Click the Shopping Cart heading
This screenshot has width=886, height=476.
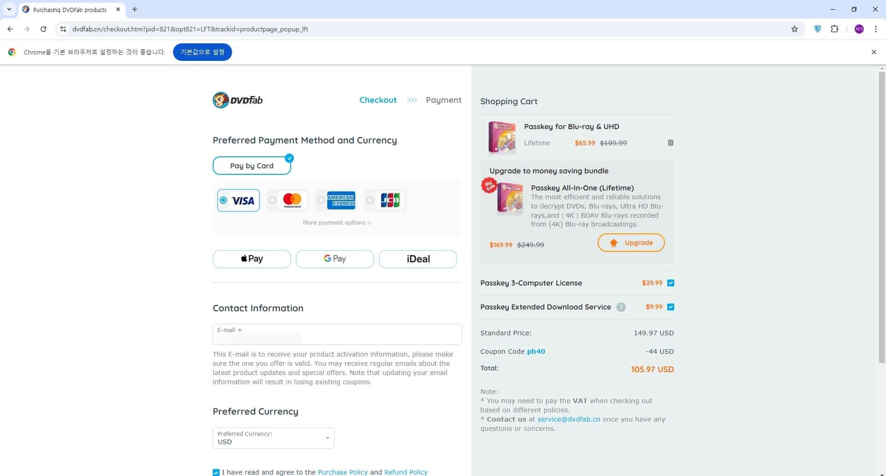[x=509, y=101]
